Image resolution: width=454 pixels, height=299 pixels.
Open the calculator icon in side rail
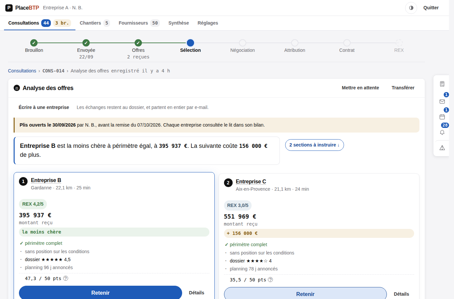pyautogui.click(x=442, y=84)
